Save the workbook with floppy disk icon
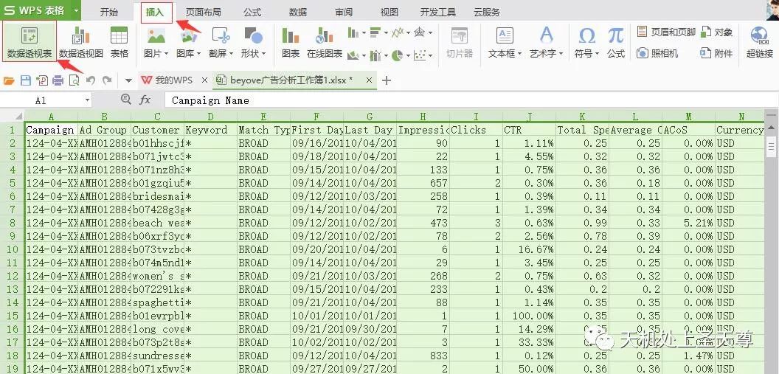The height and width of the screenshot is (374, 779). click(25, 80)
